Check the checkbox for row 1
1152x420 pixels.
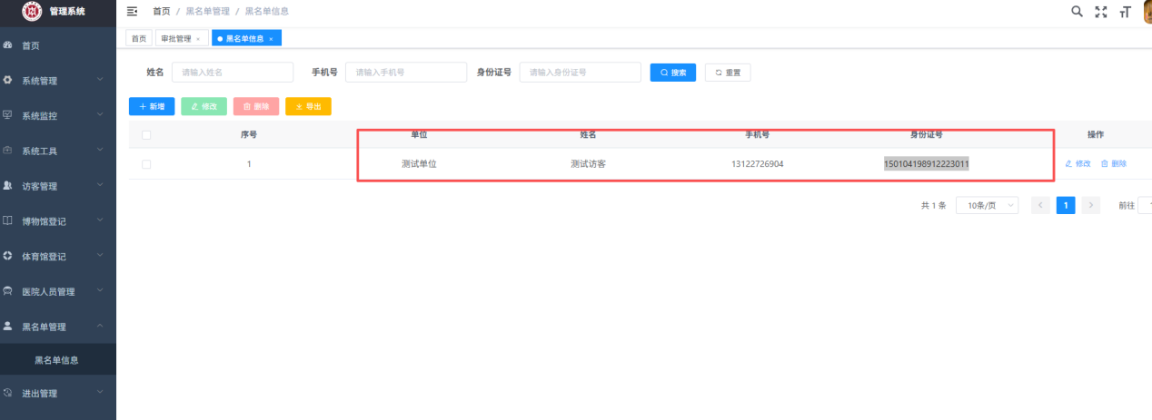(x=146, y=164)
